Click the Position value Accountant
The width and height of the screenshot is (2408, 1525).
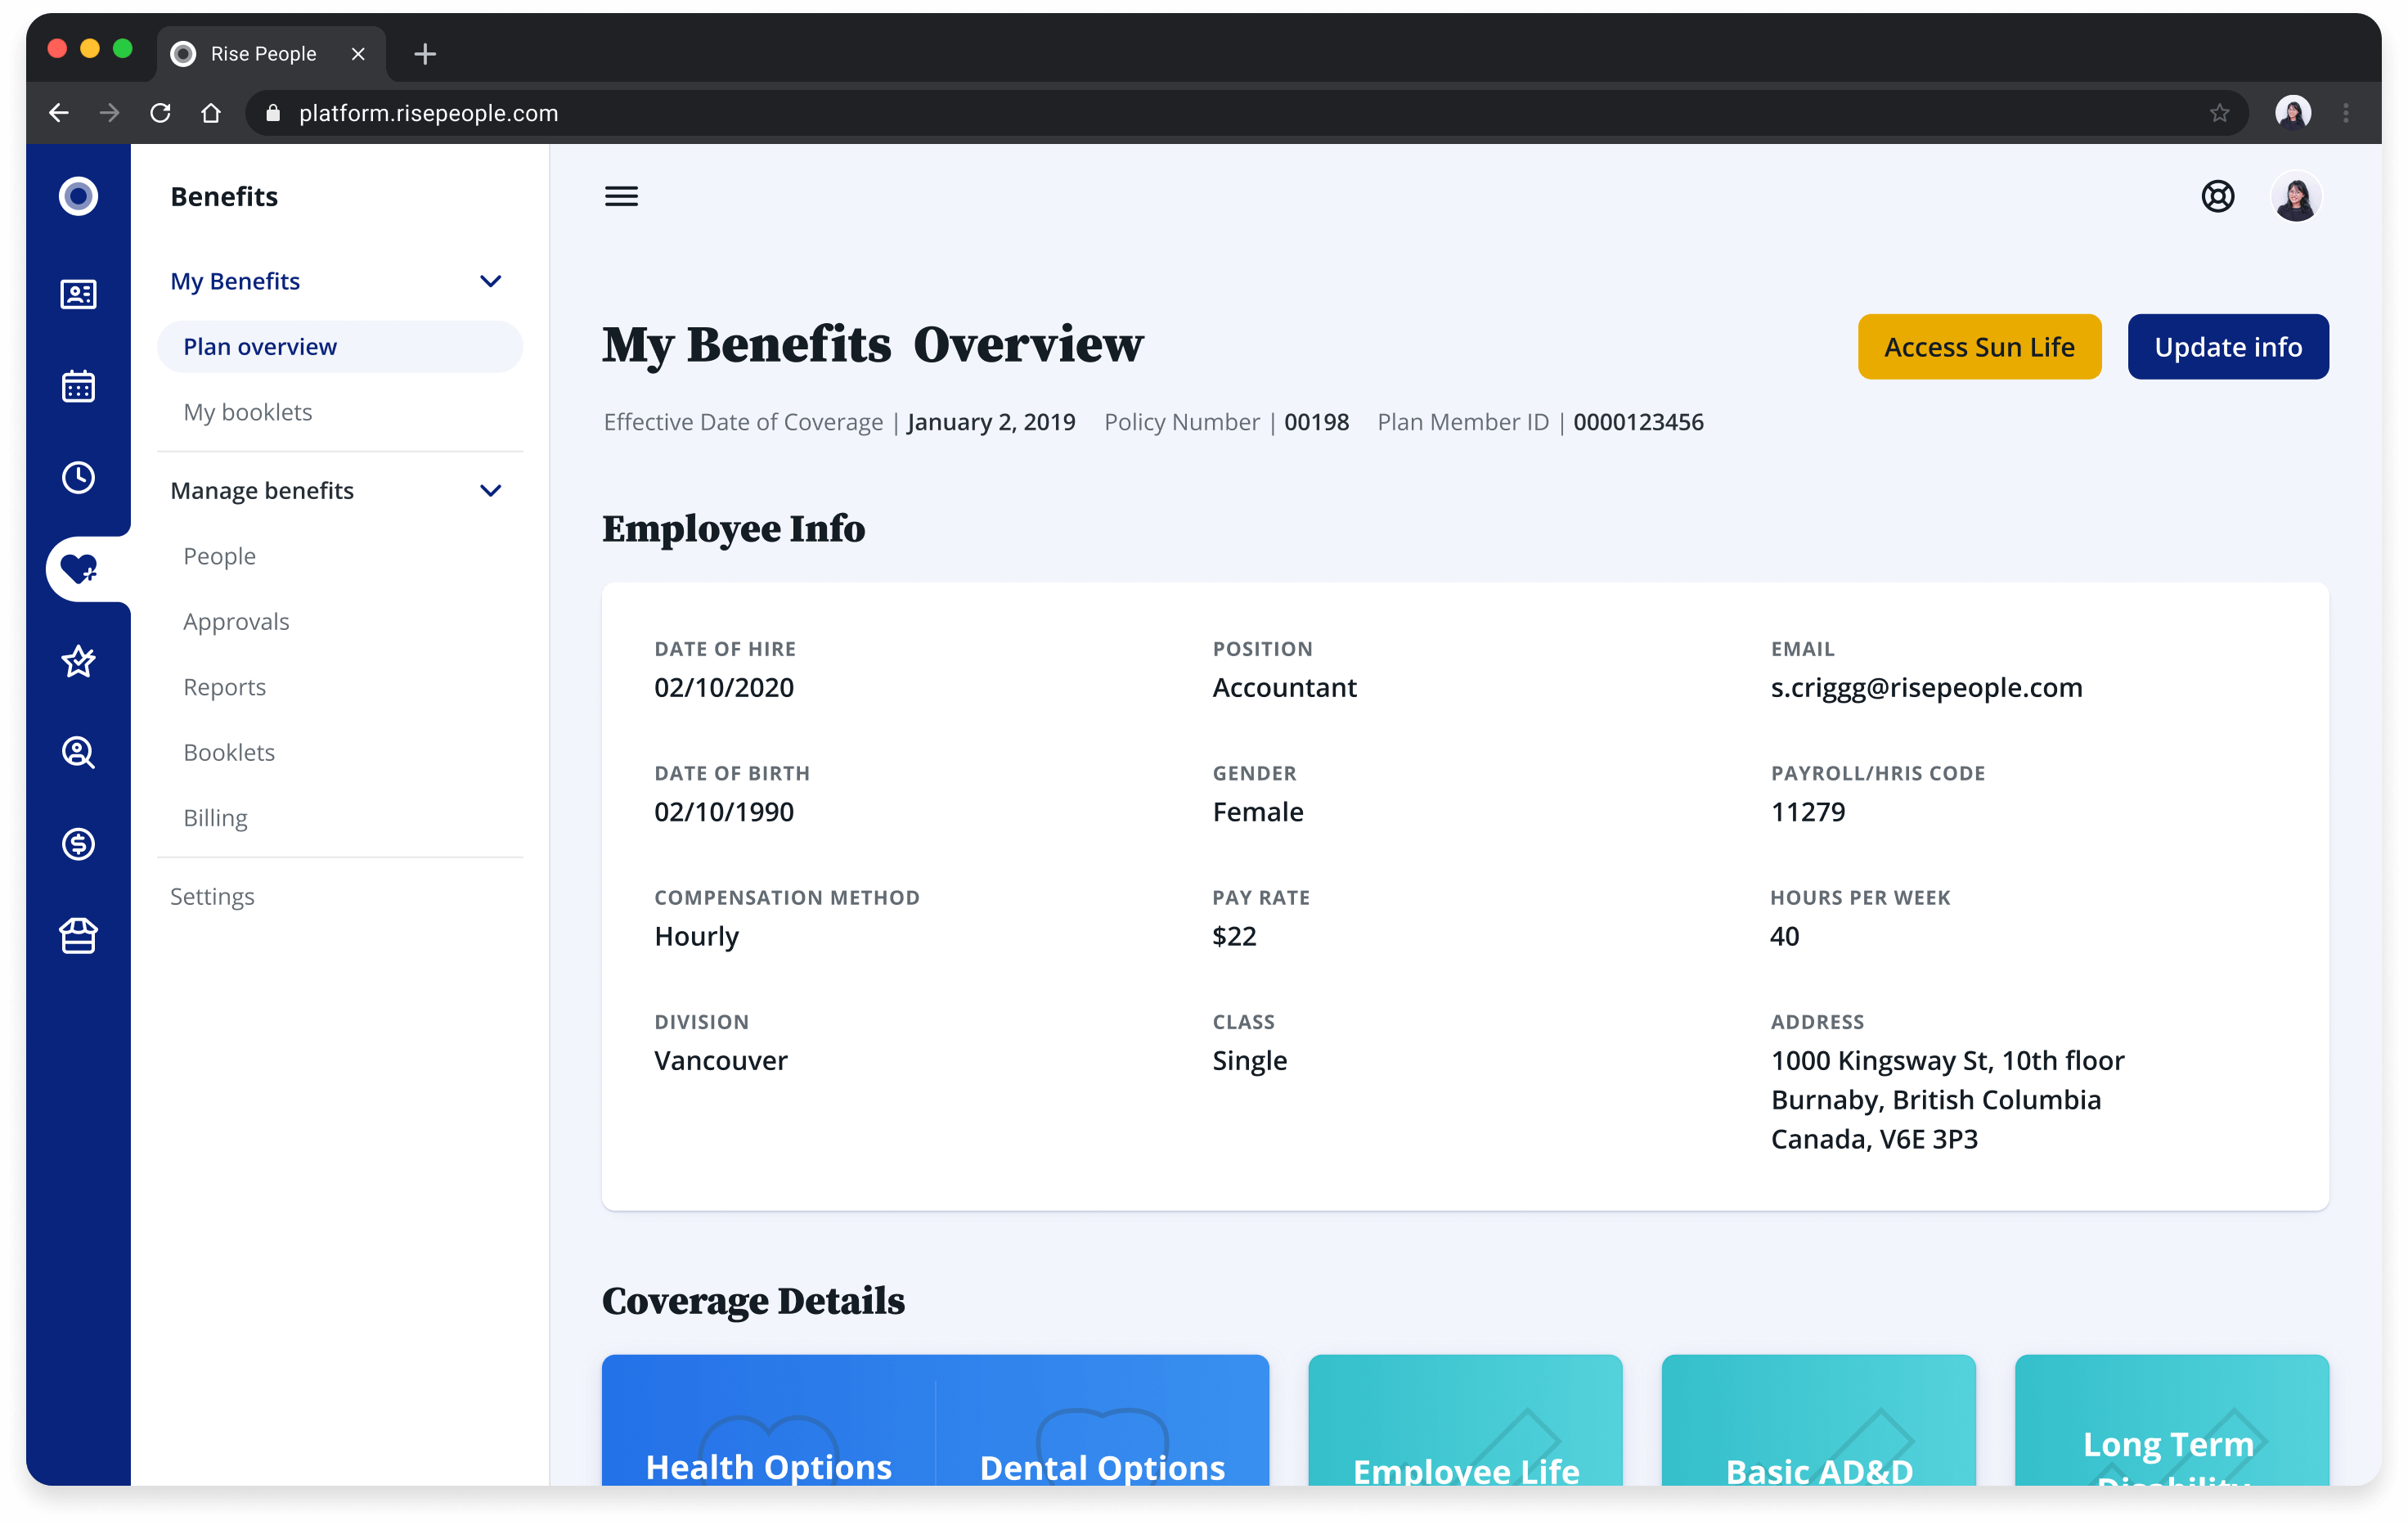coord(1284,687)
